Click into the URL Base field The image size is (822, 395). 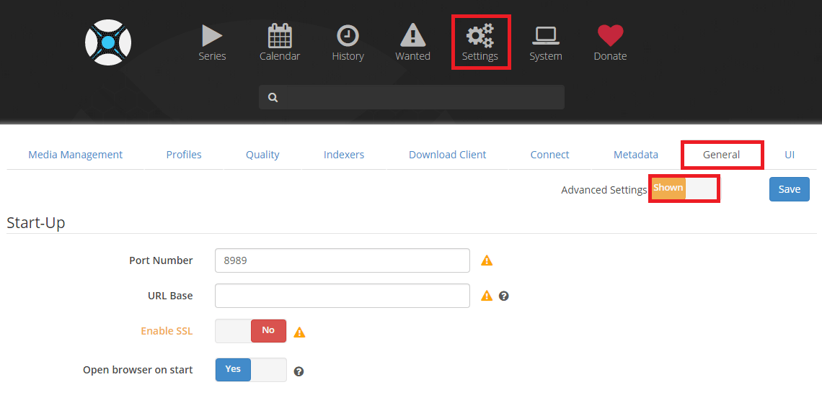coord(342,296)
